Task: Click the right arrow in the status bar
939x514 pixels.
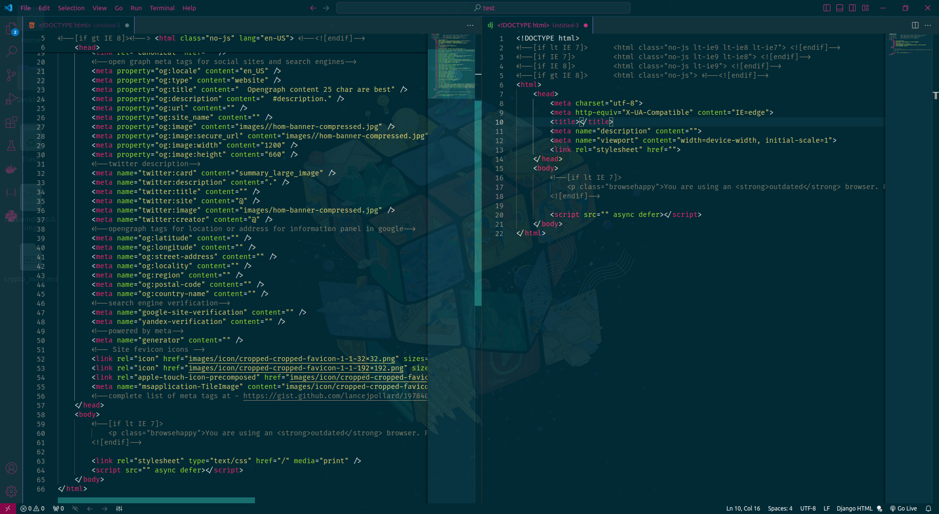Action: click(x=104, y=509)
